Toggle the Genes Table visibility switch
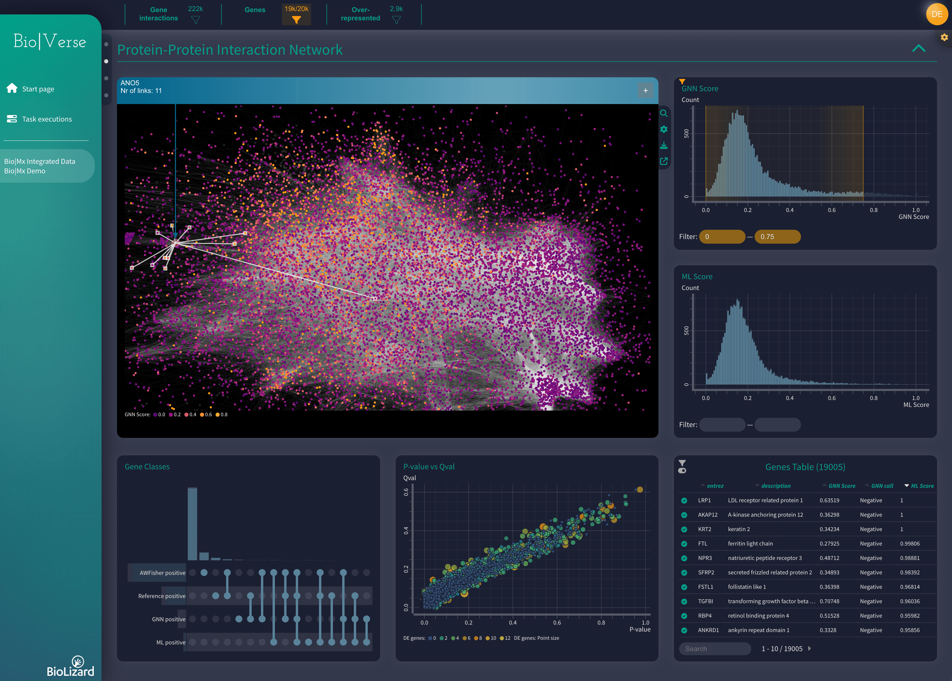The image size is (952, 681). (x=682, y=471)
